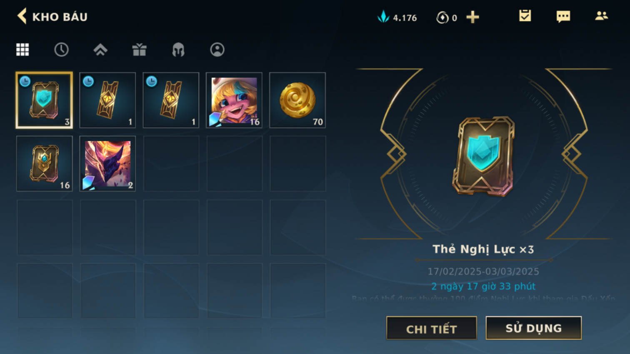Open item details with CHI TIẾT

point(432,328)
